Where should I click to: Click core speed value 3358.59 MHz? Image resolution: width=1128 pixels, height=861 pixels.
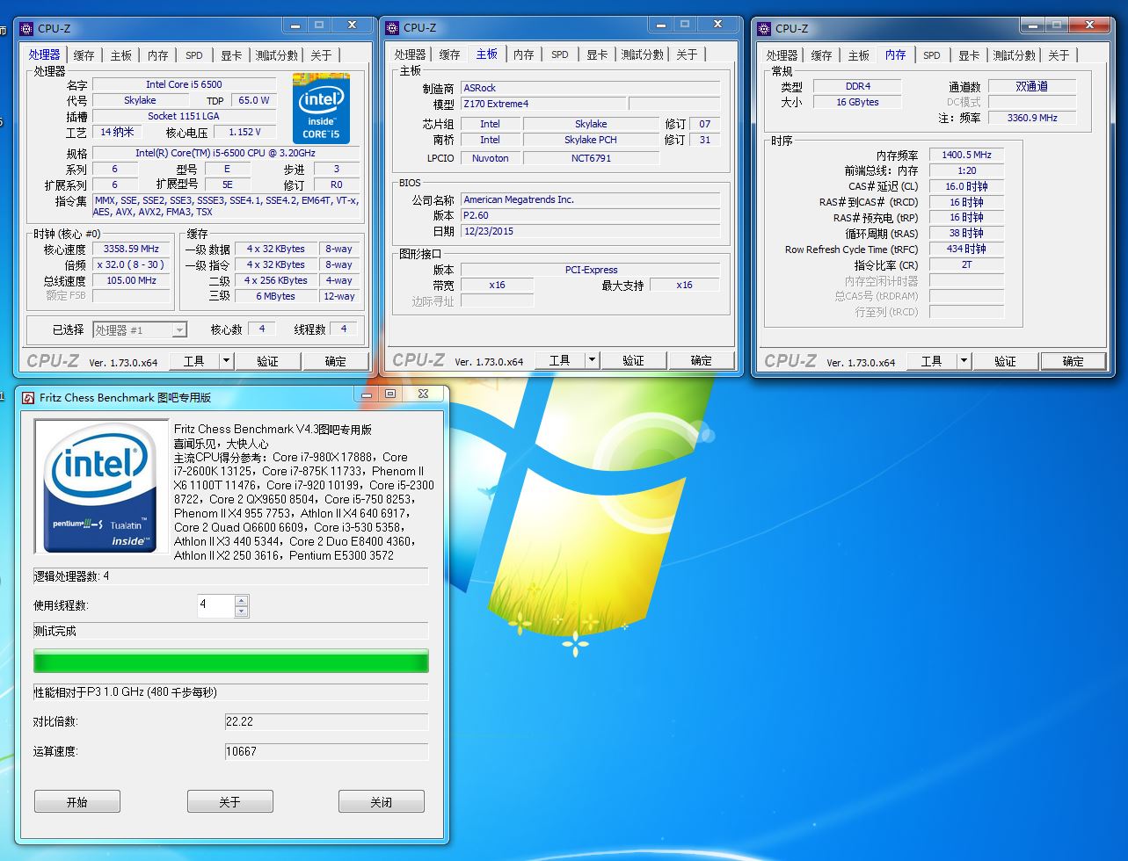131,249
